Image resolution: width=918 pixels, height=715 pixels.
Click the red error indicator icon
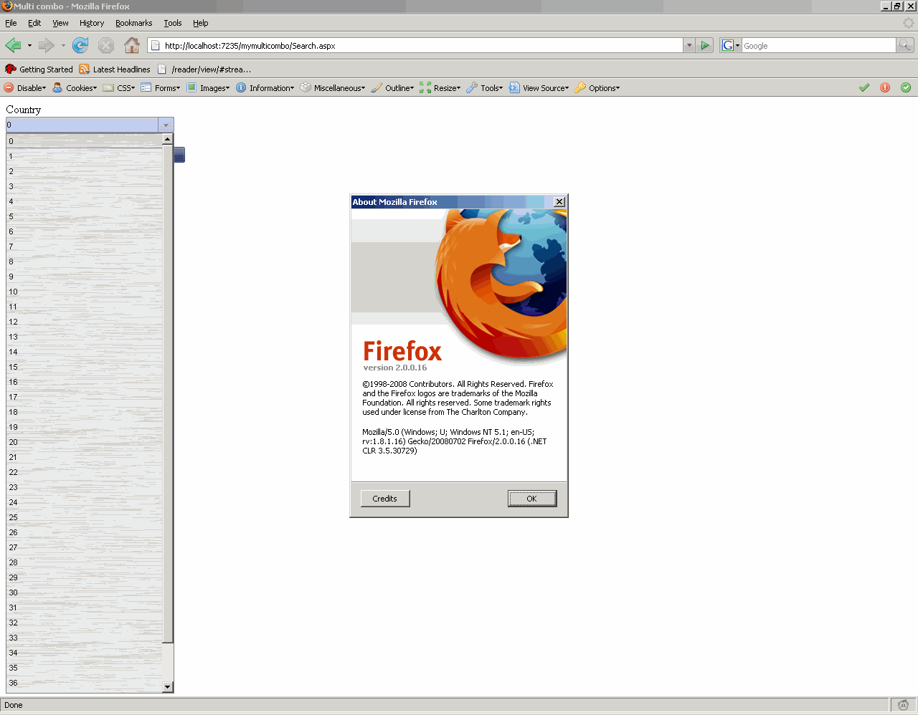pos(885,87)
